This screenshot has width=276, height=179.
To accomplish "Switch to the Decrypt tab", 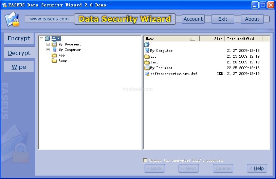I will pos(19,53).
